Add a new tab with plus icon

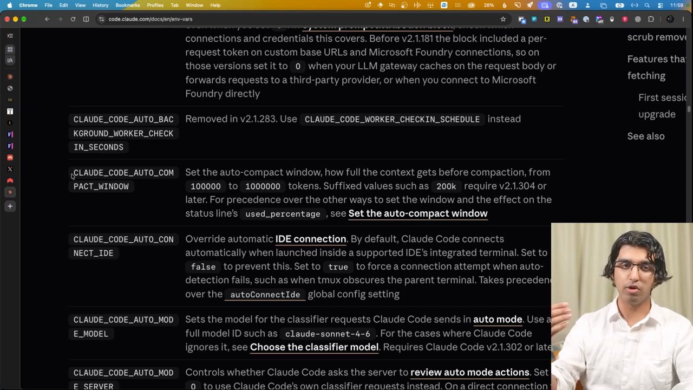(x=10, y=206)
